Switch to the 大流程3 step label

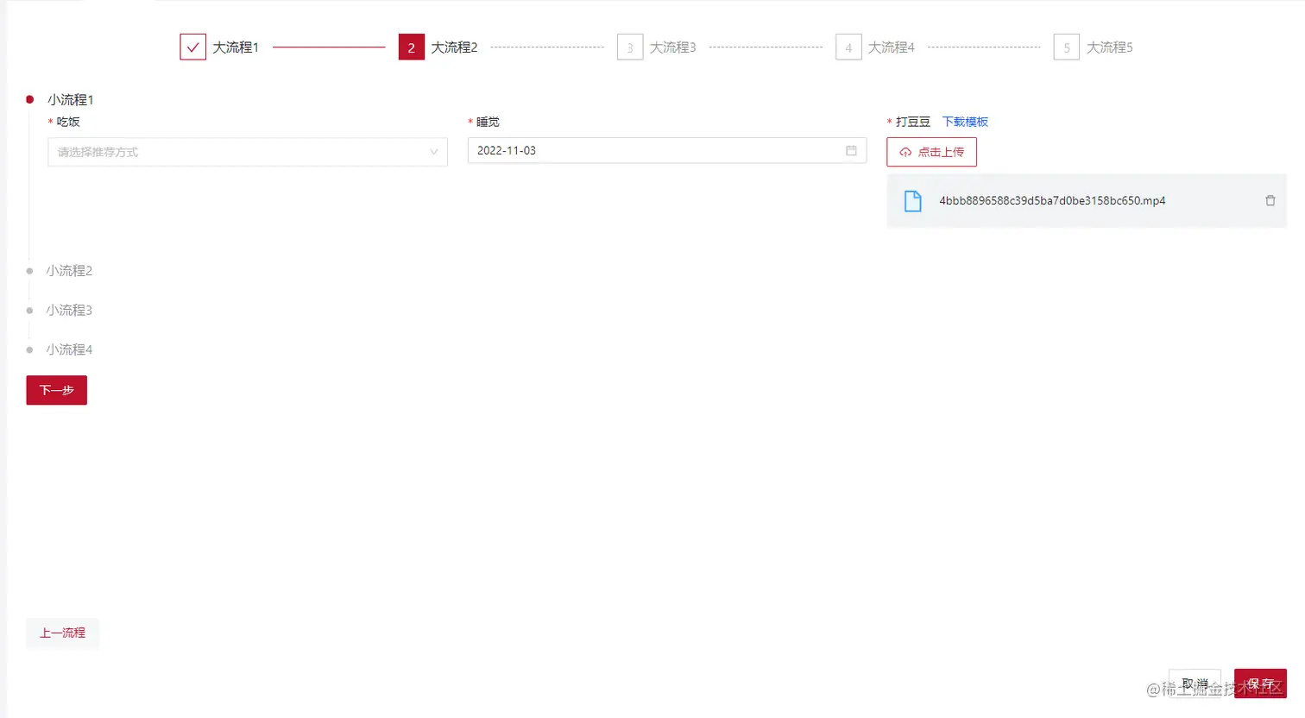672,47
